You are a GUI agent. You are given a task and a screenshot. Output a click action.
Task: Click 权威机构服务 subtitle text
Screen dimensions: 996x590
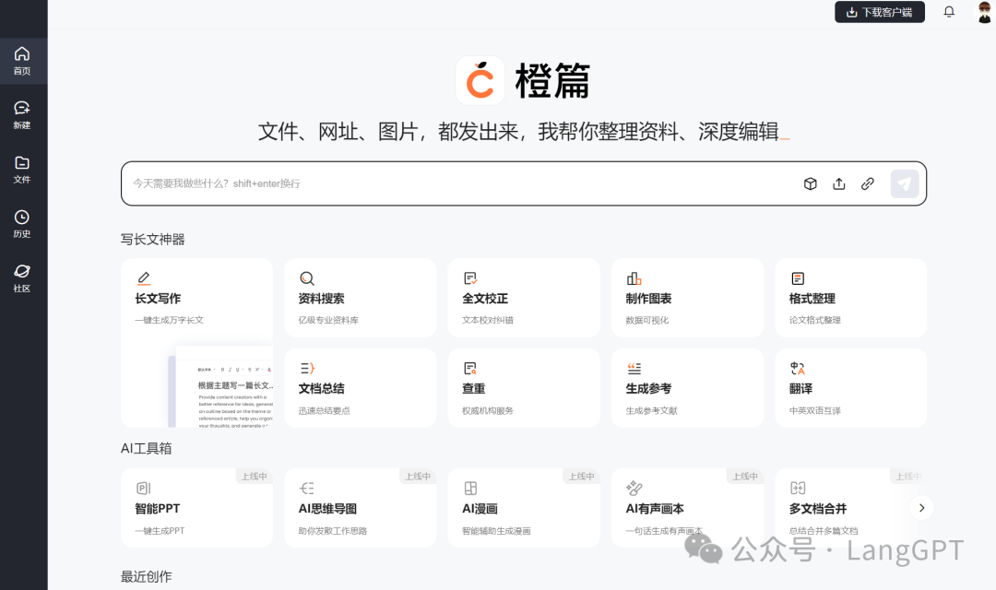point(488,411)
